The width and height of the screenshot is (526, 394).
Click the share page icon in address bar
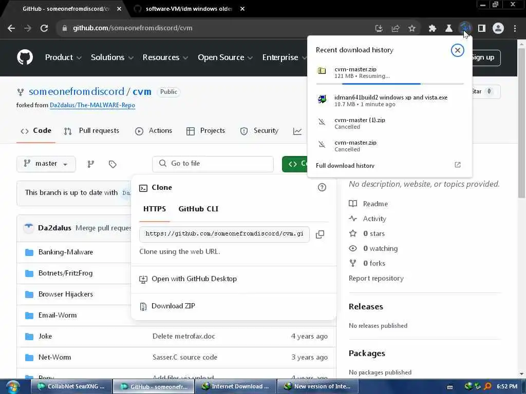pyautogui.click(x=395, y=29)
